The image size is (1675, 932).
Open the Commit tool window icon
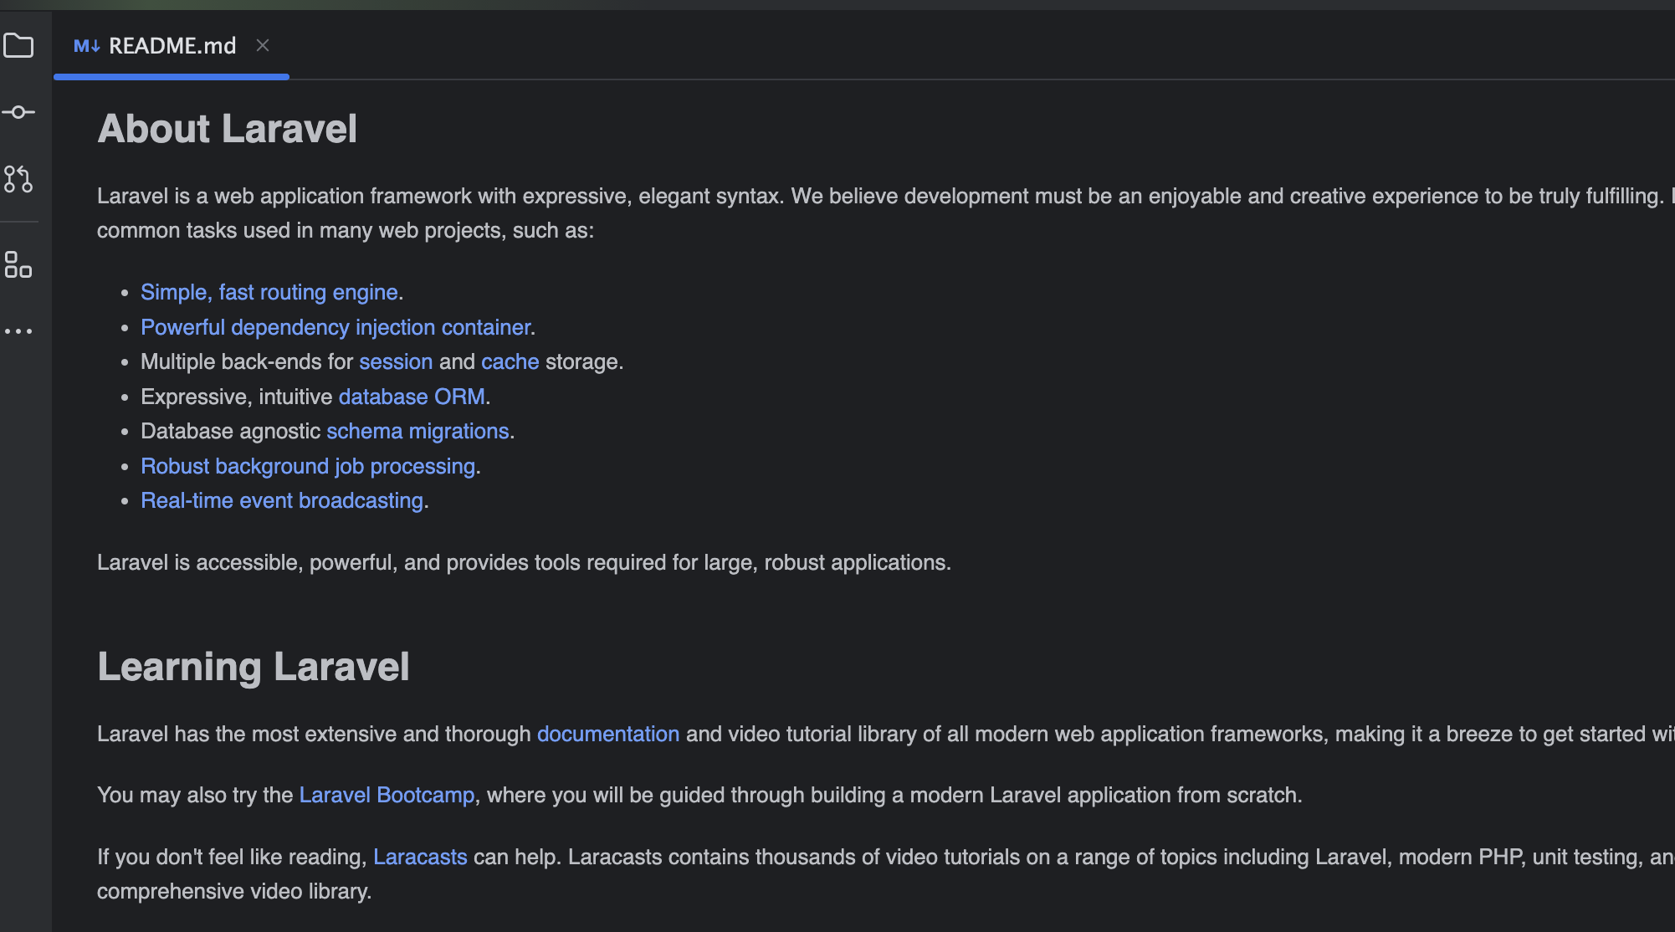click(18, 112)
